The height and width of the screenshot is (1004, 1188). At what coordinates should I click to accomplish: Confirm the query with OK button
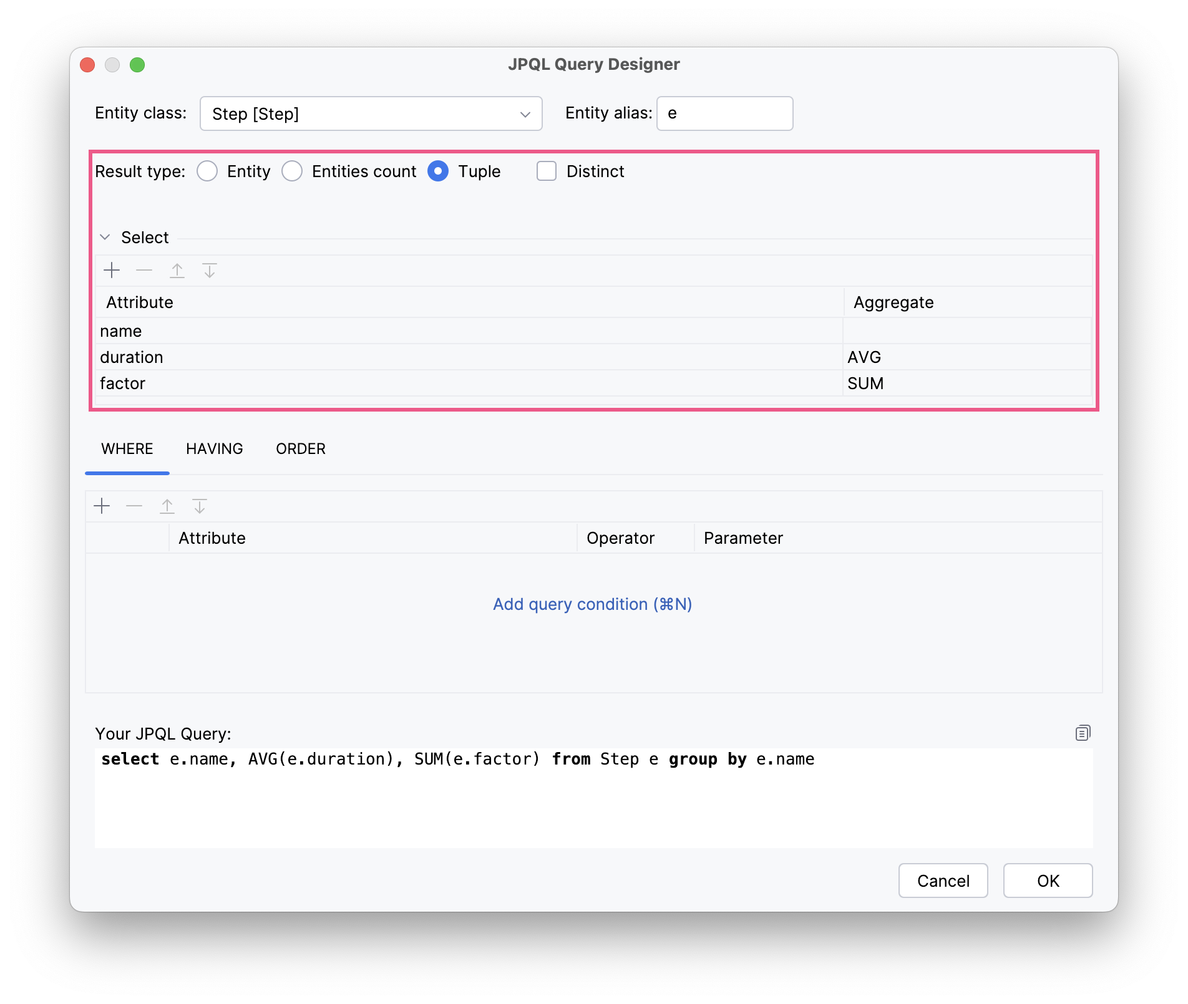[1047, 881]
